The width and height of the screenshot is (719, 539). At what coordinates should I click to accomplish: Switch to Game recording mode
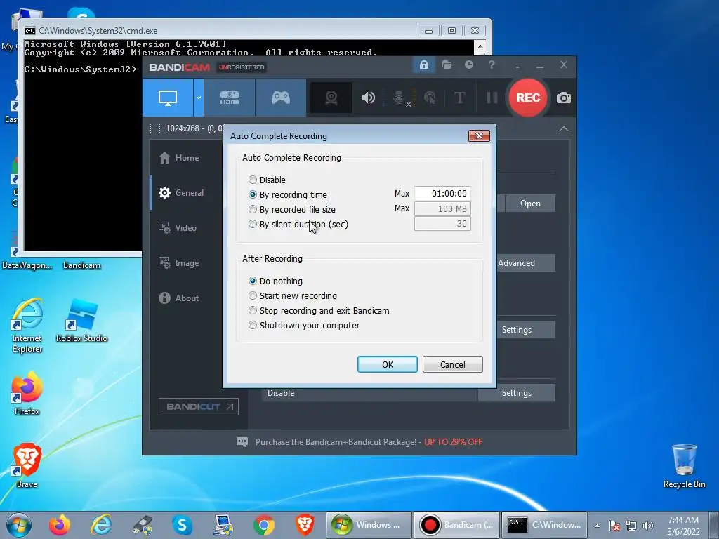point(281,98)
